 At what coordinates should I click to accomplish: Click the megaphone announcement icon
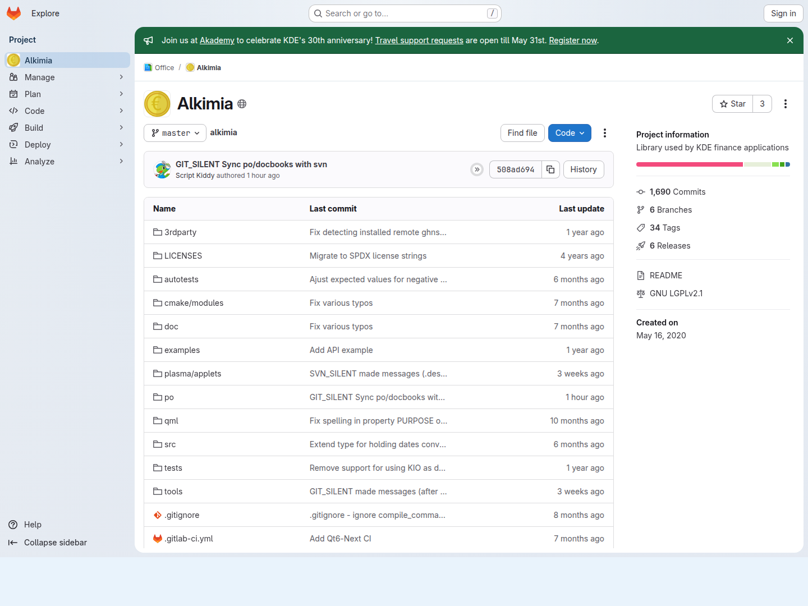[x=148, y=40]
